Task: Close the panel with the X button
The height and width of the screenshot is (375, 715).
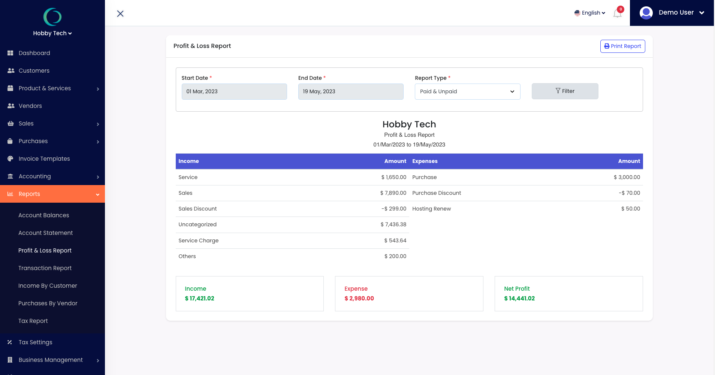Action: coord(120,13)
